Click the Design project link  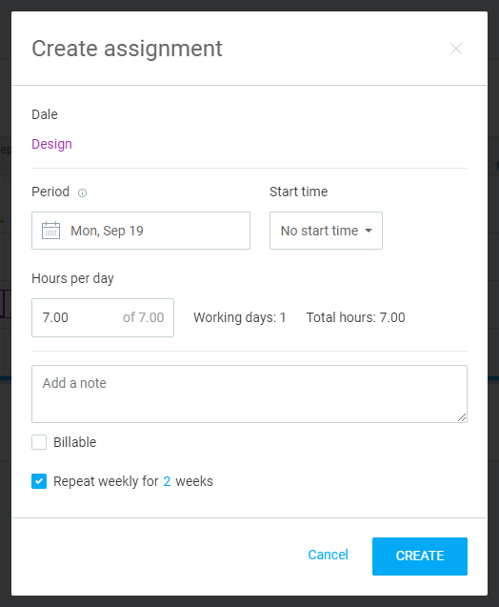51,144
